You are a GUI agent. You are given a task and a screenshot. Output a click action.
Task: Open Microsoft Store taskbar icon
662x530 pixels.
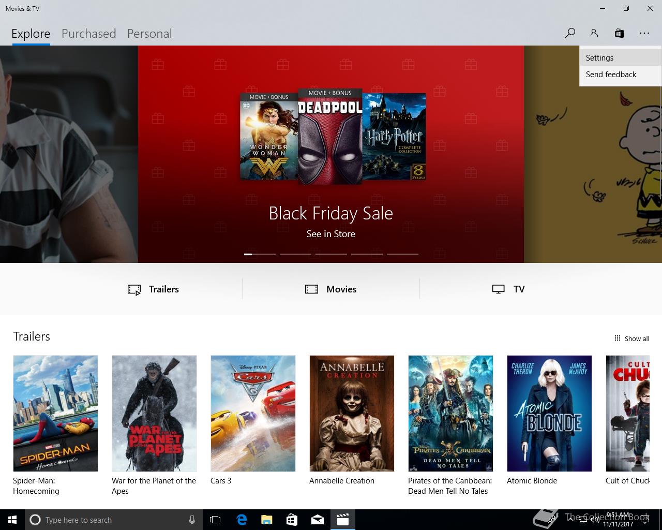(x=292, y=520)
